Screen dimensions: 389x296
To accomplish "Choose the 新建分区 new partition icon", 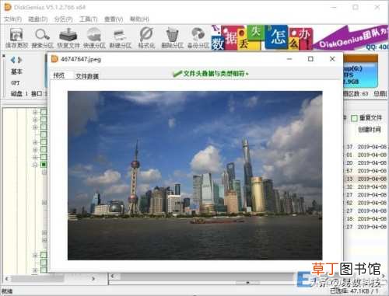I will 120,38.
